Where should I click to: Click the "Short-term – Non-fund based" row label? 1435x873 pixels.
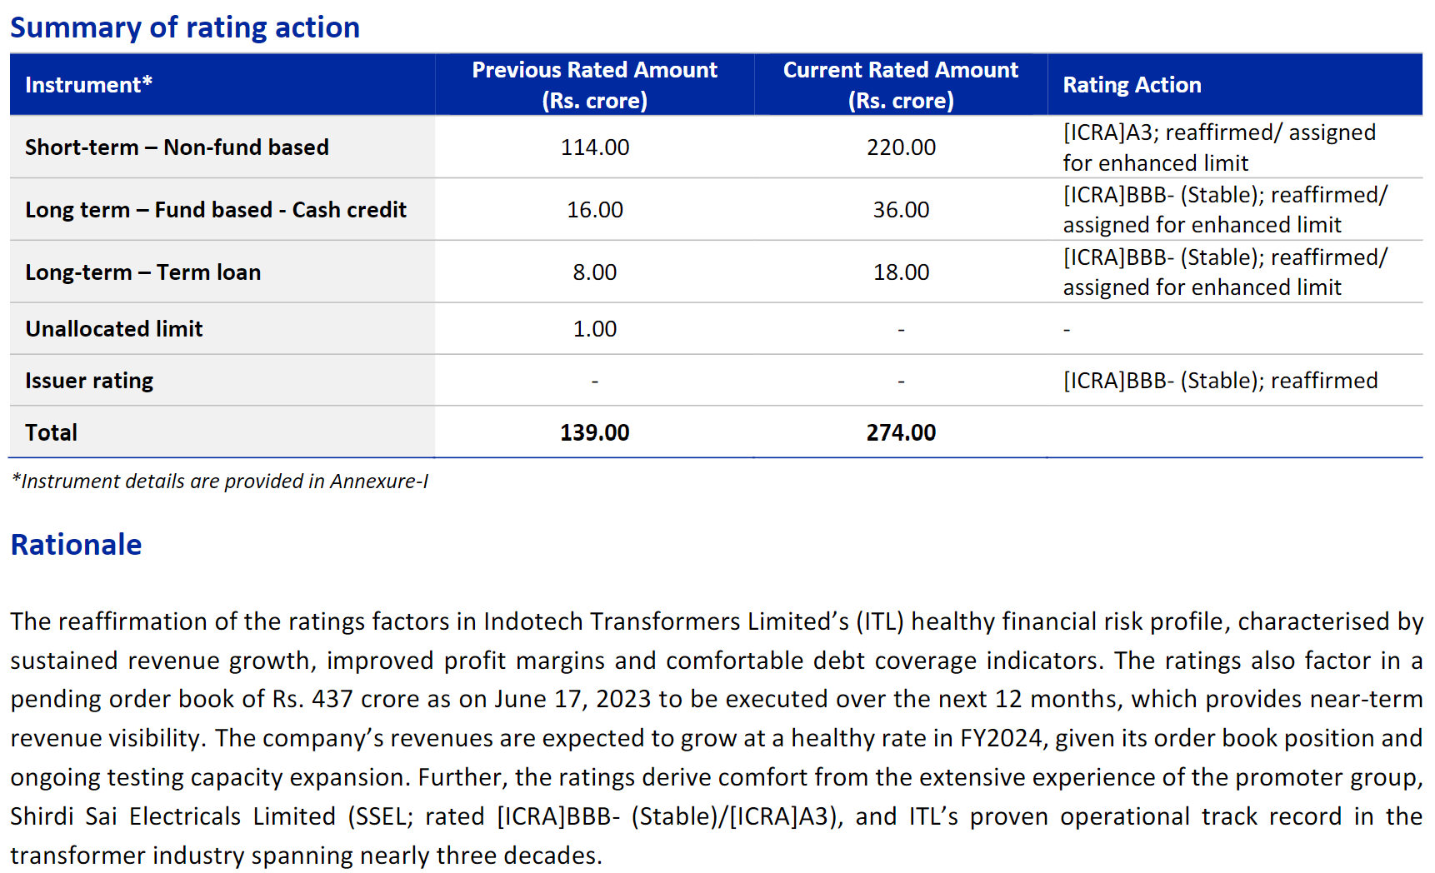[x=177, y=147]
